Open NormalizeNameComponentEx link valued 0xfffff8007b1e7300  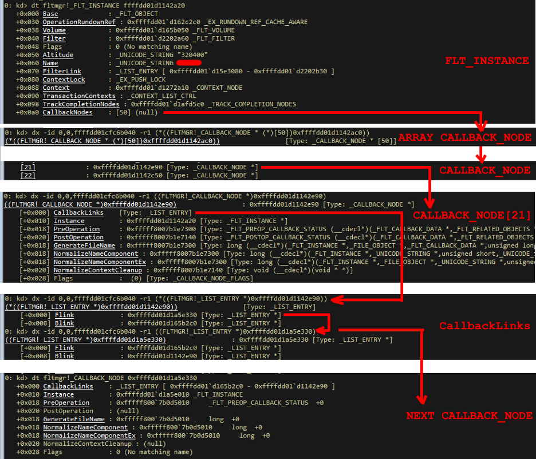click(x=100, y=262)
